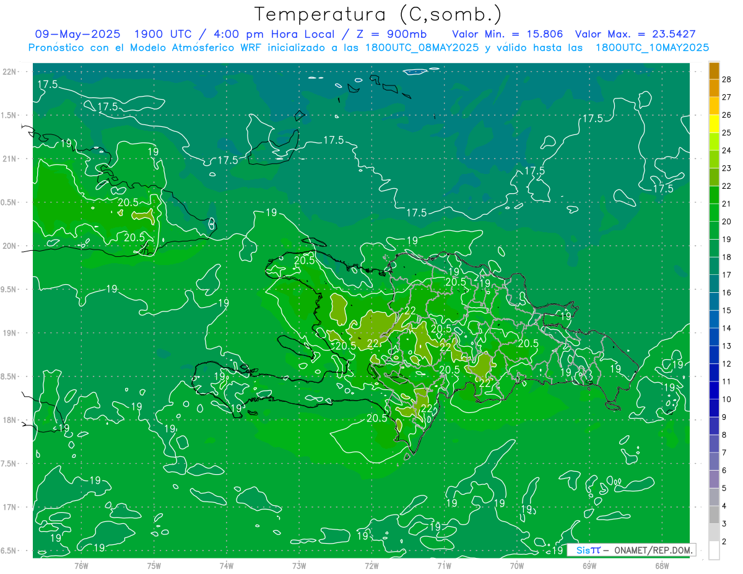Click the "20N" latitude label
The width and height of the screenshot is (743, 574).
click(x=11, y=246)
